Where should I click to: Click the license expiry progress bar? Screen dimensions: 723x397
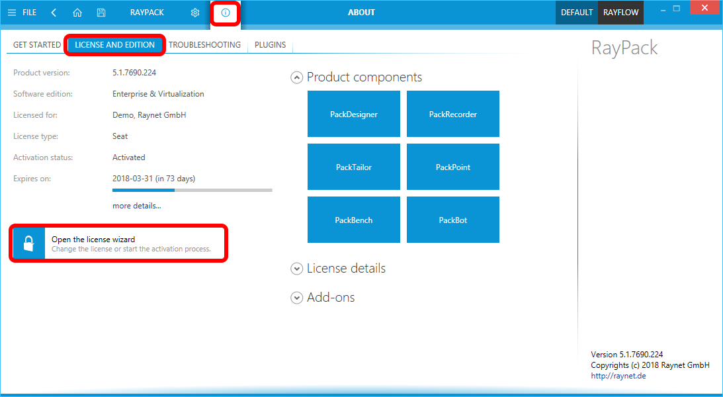(192, 190)
